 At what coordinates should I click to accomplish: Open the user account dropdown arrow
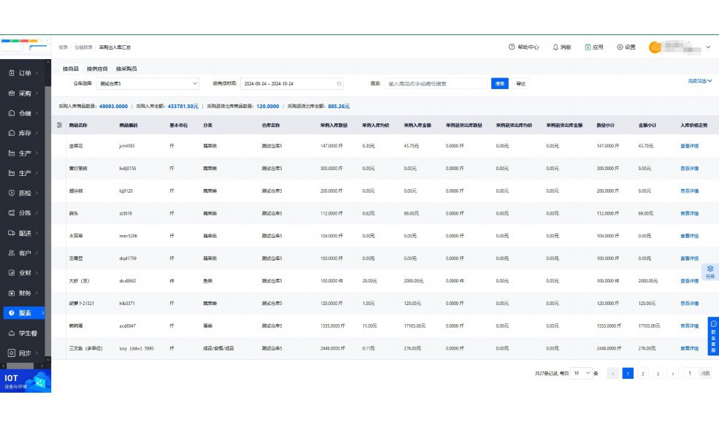coord(707,47)
